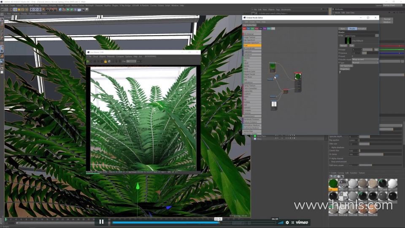Toggle the Alpha shadows checkbox

[330, 147]
